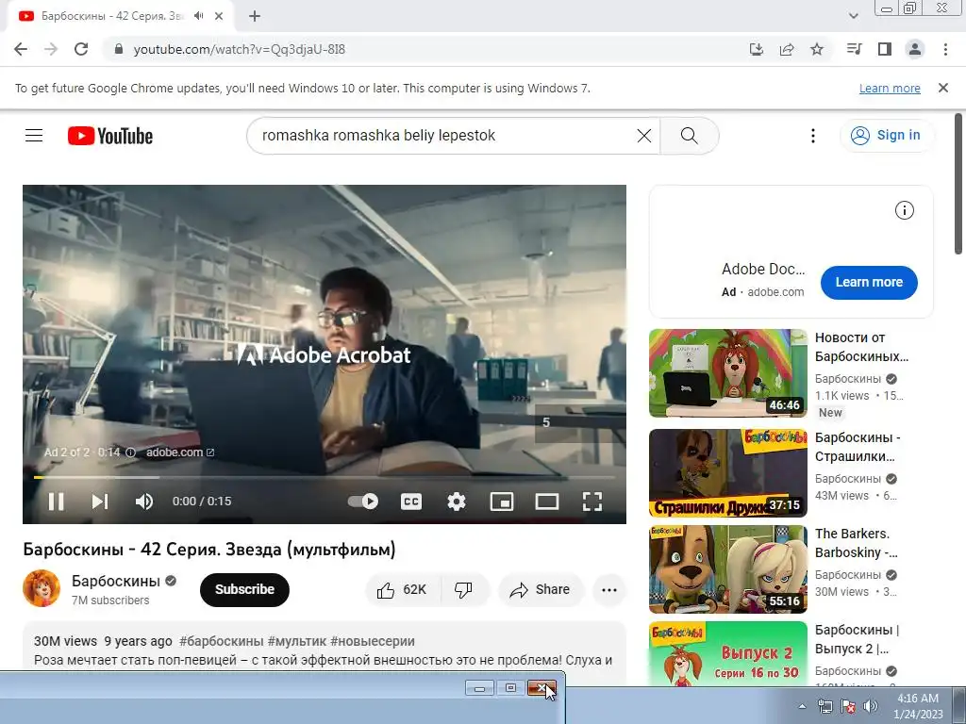Click the #новыесерии hashtag
The height and width of the screenshot is (724, 966).
click(x=372, y=641)
